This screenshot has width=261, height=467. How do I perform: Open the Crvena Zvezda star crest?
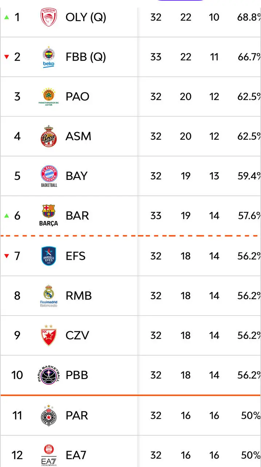[x=48, y=335]
